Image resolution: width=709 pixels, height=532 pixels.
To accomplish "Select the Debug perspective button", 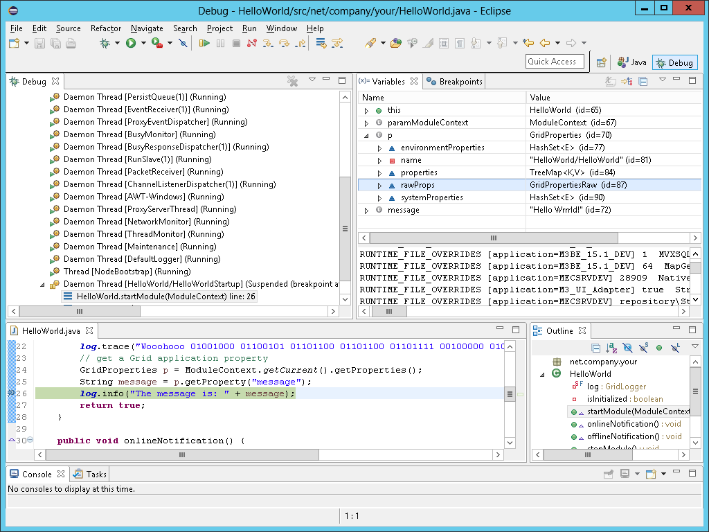I will tap(674, 62).
